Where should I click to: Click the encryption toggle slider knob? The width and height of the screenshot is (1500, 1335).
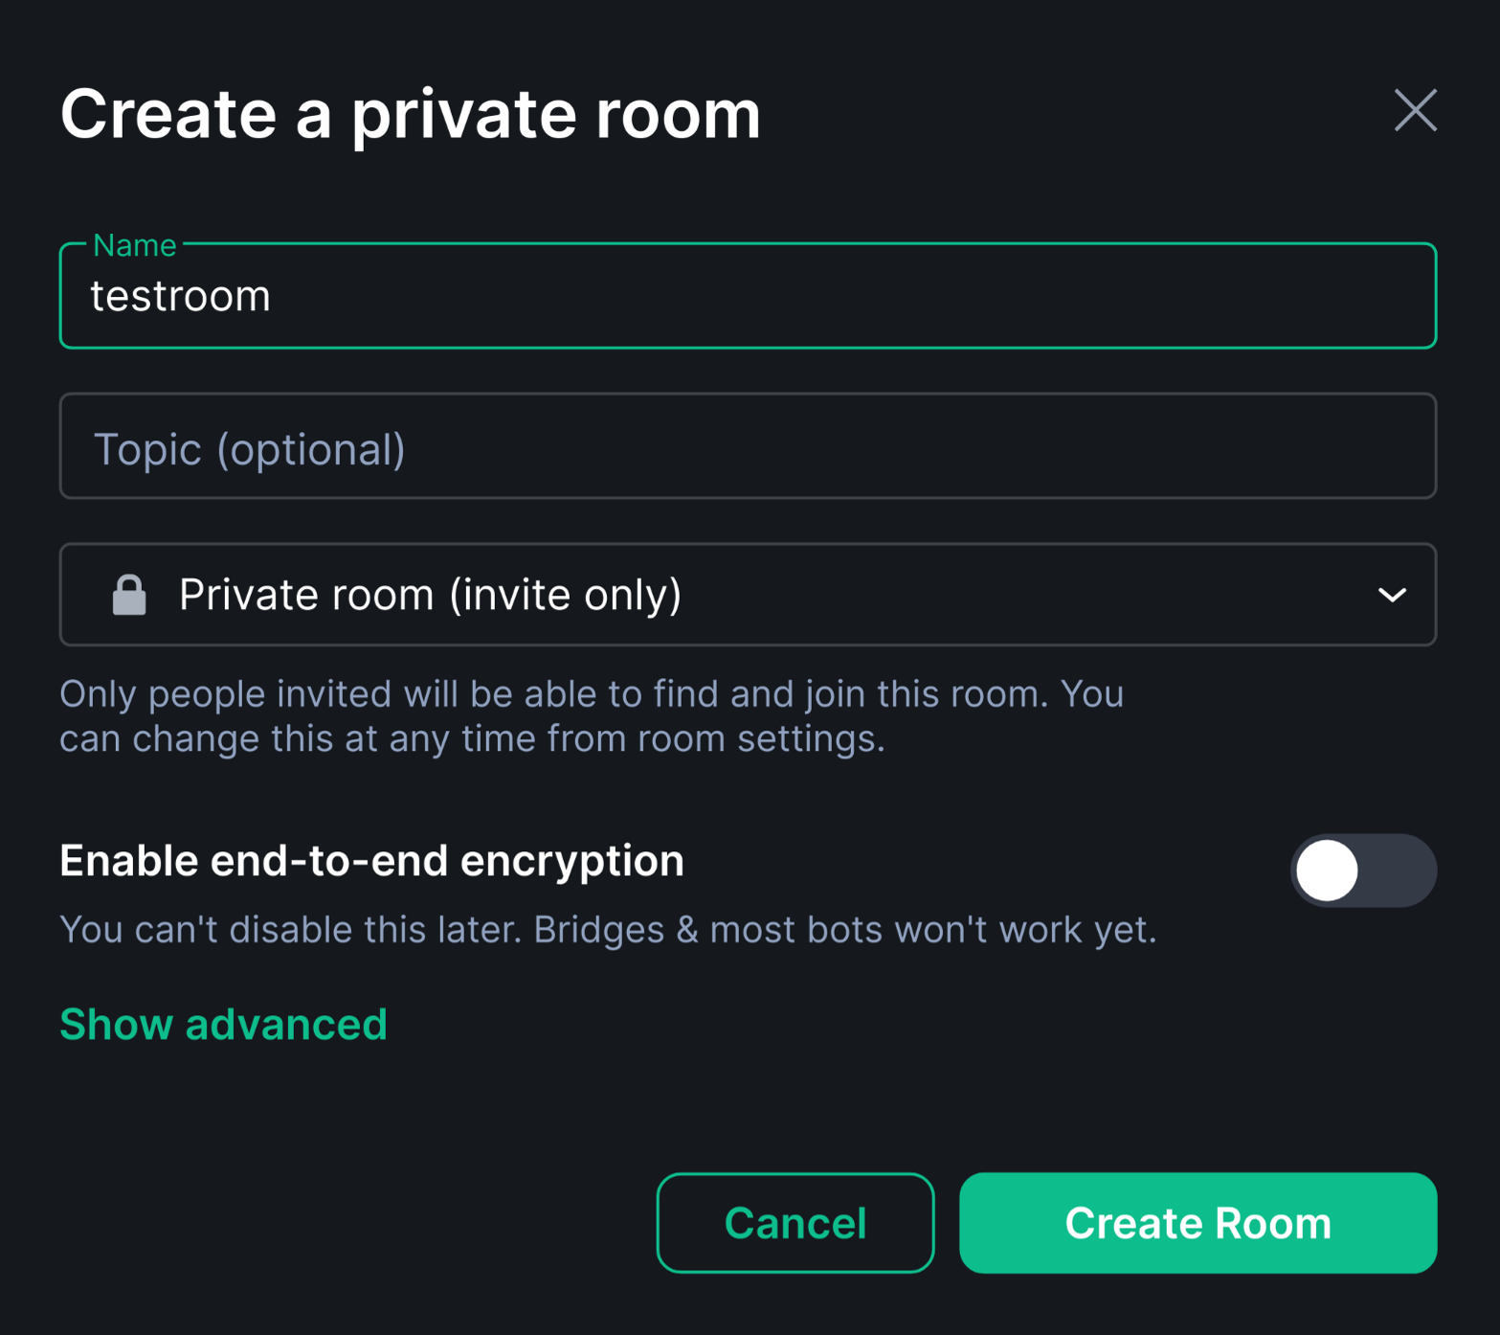pos(1326,870)
